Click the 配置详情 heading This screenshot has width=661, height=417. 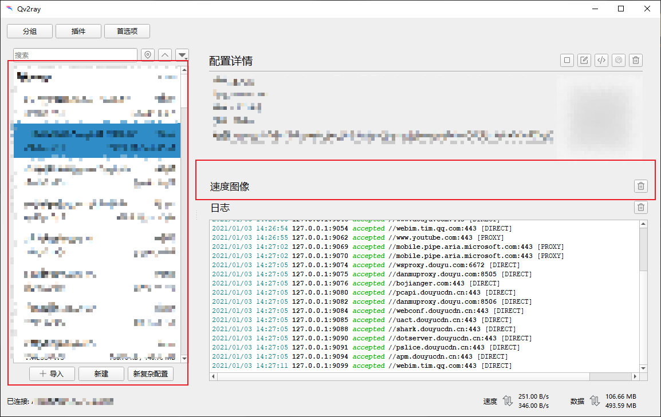(x=231, y=61)
